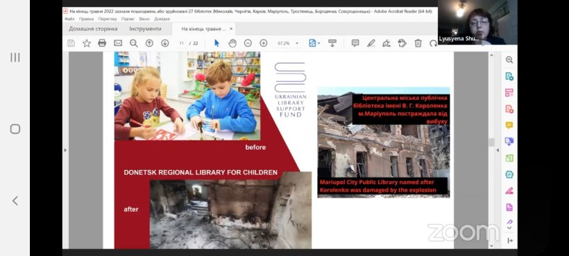Switch to the Домашня сторінка tab
This screenshot has height=256, width=569.
pos(93,28)
